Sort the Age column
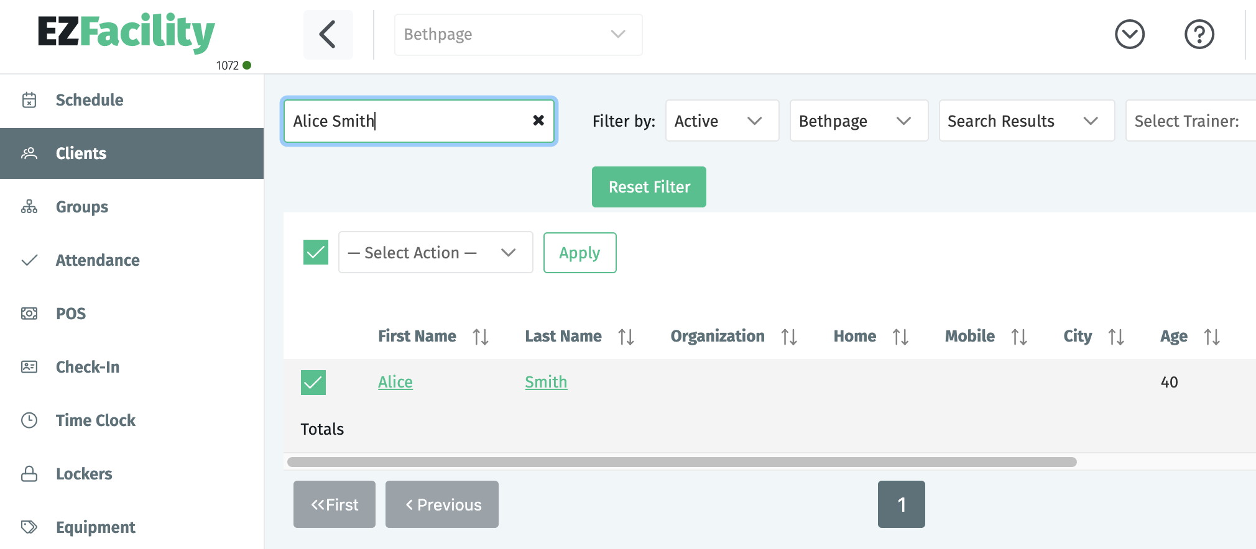 tap(1212, 337)
